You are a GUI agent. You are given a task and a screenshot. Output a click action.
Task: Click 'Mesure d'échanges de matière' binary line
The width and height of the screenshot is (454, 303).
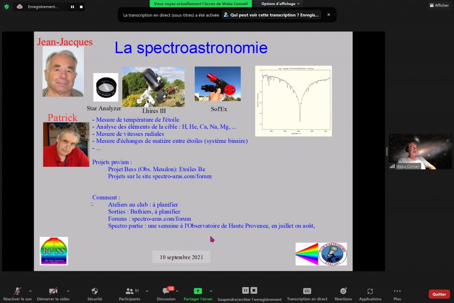click(x=170, y=141)
